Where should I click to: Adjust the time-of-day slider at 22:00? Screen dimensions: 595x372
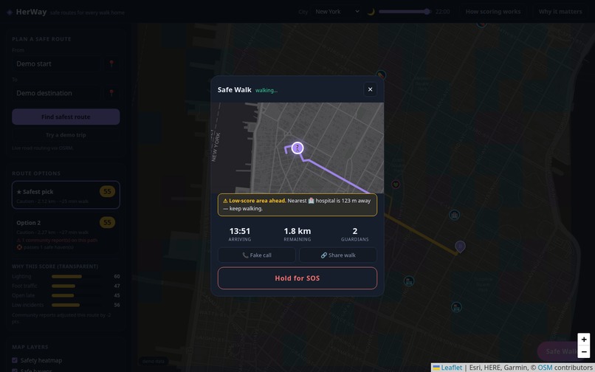pyautogui.click(x=404, y=11)
